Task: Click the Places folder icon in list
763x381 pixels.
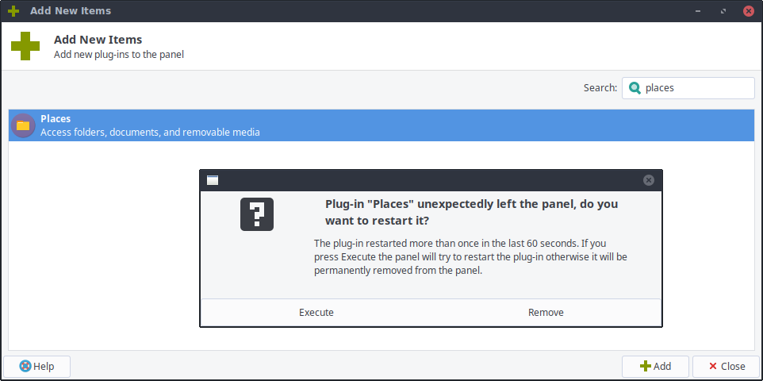Action: pos(23,125)
